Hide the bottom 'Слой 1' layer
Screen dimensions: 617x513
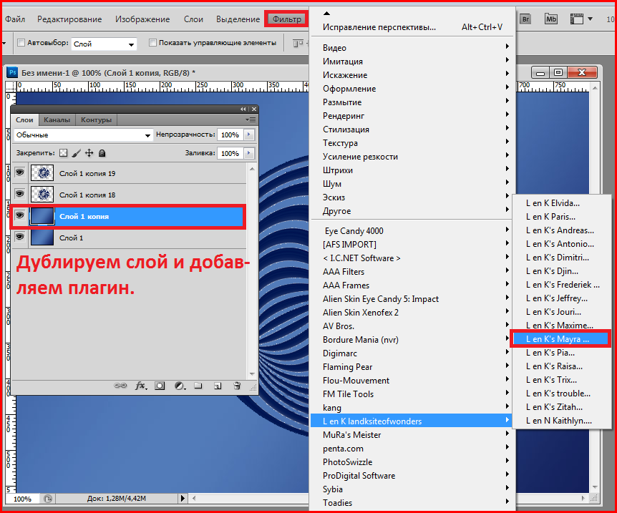click(x=19, y=237)
